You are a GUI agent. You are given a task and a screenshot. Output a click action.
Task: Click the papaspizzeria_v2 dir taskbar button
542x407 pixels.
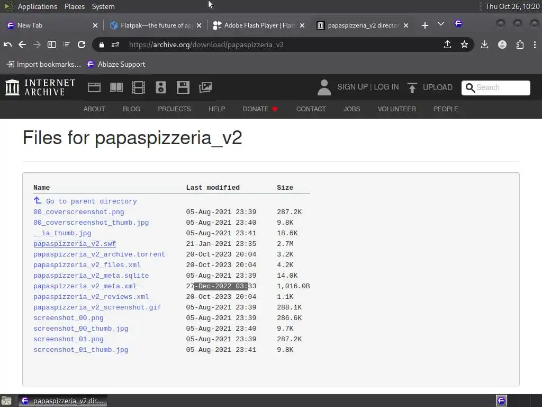point(62,401)
